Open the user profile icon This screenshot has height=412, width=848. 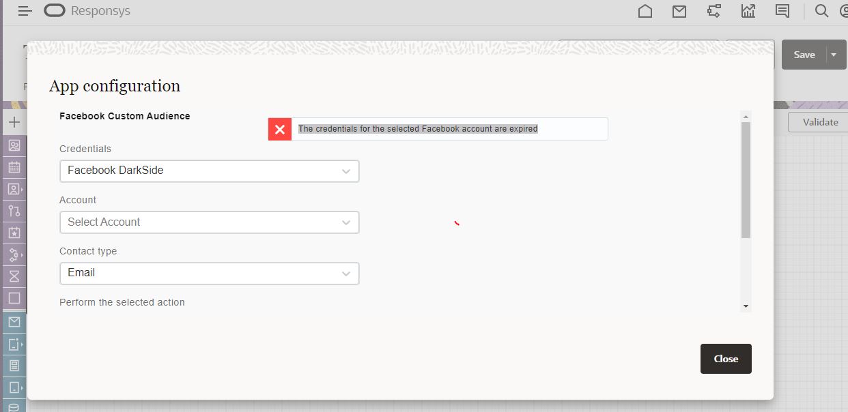[843, 11]
